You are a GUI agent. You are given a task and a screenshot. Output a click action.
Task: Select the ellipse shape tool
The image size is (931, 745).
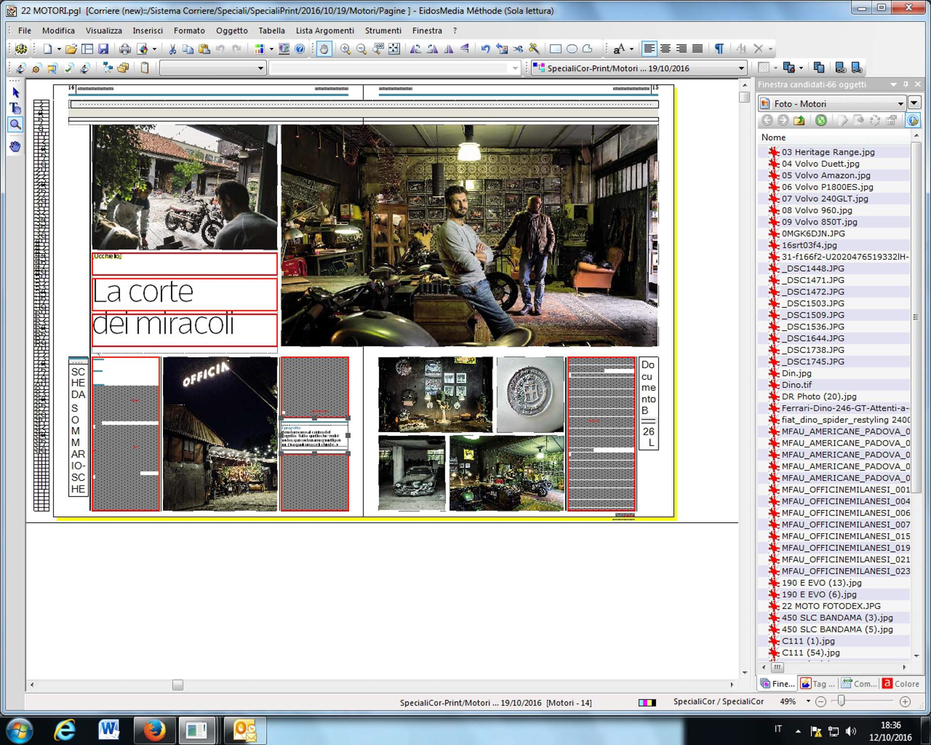coord(572,49)
